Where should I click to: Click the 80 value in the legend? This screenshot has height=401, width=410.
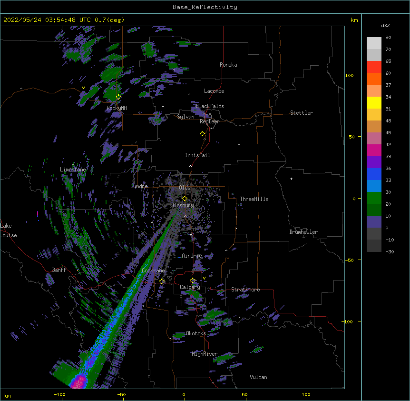coord(388,38)
